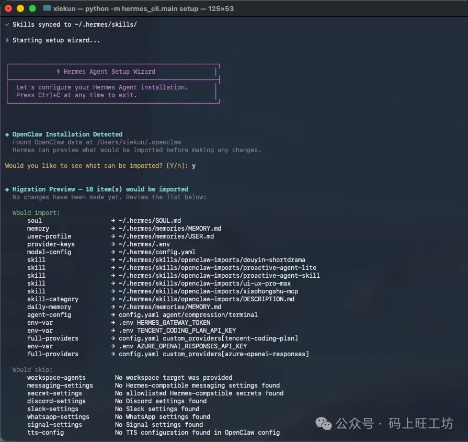The width and height of the screenshot is (468, 442).
Task: Click 'config.yaml agent/compression/terminal'
Action: pyautogui.click(x=188, y=315)
